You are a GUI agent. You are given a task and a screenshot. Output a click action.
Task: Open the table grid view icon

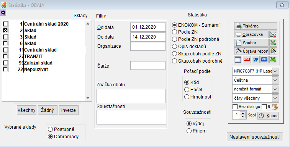[238, 60]
